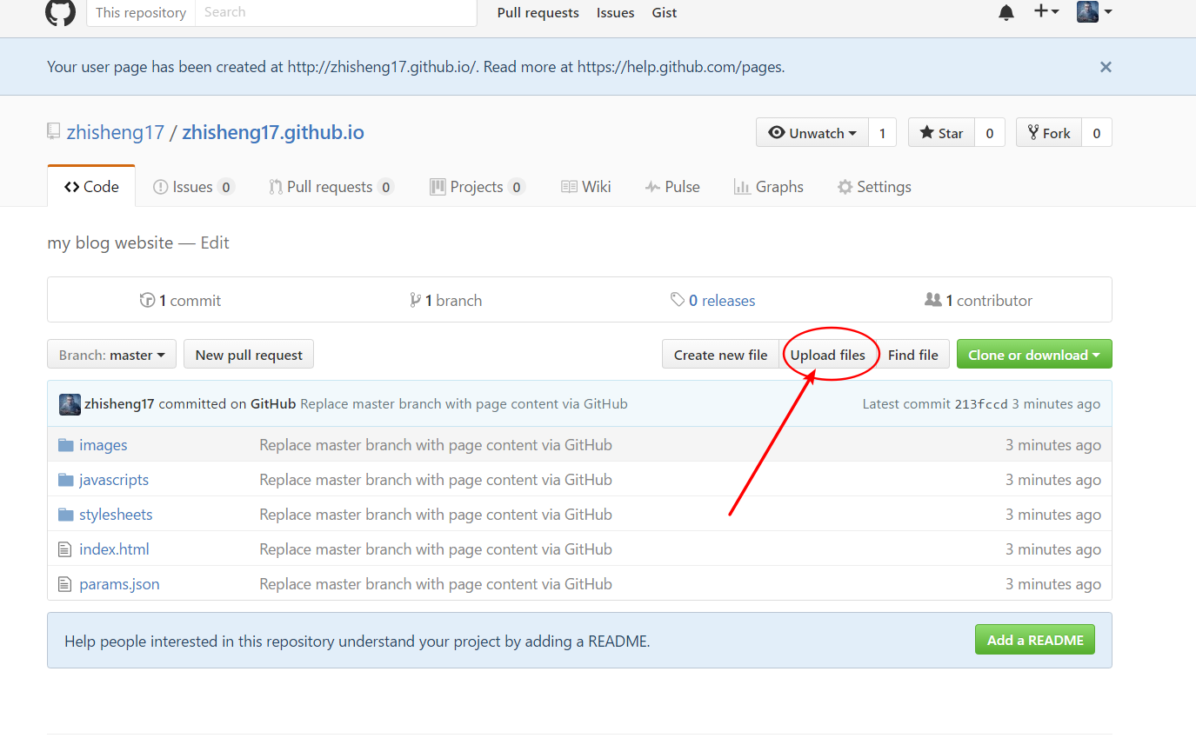Click the params.json file icon
This screenshot has height=738, width=1196.
(x=64, y=584)
